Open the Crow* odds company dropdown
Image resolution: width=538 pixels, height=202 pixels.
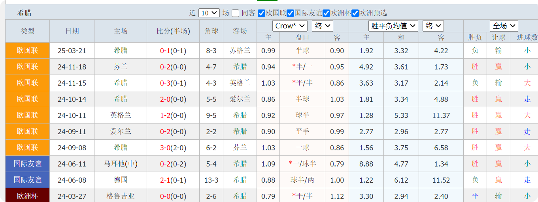(290, 26)
